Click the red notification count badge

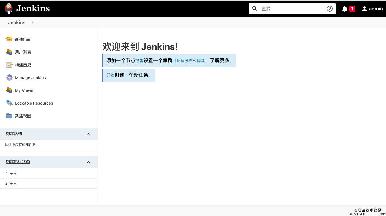point(352,9)
